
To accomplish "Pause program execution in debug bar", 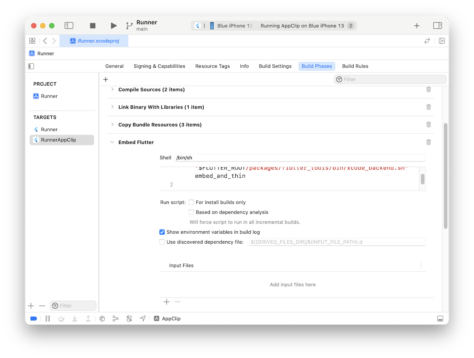I will (x=48, y=318).
